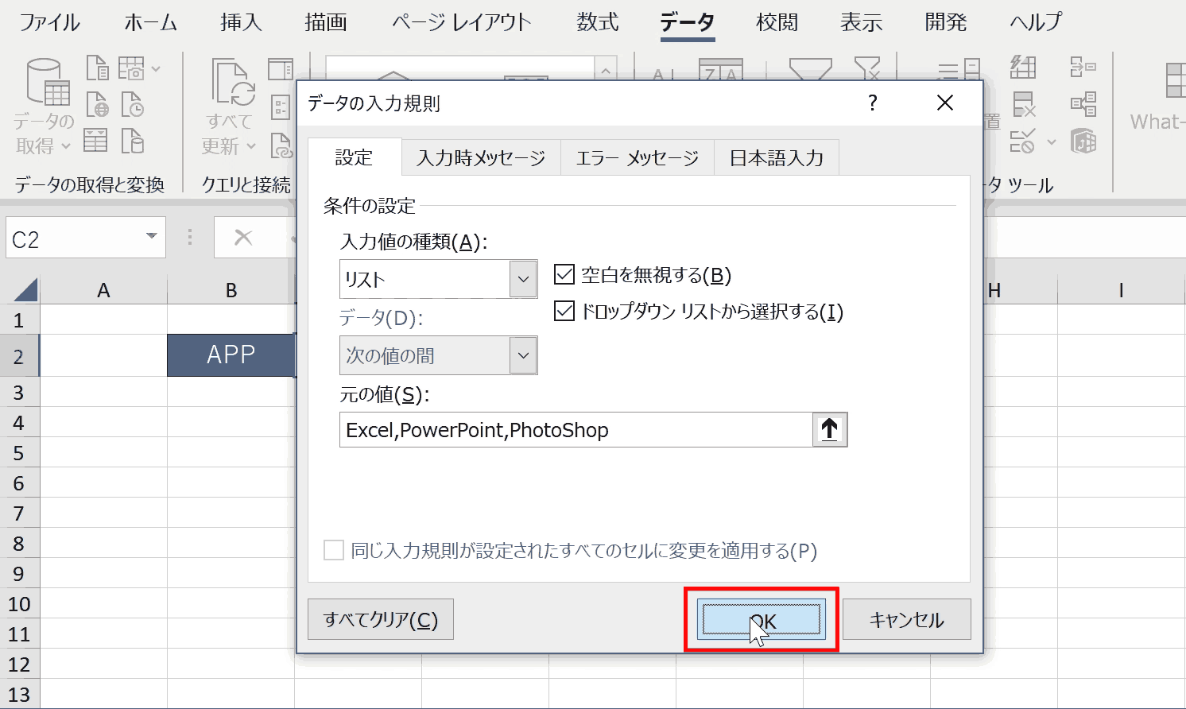The width and height of the screenshot is (1186, 709).
Task: Click the 元の値 source input field
Action: (x=576, y=429)
